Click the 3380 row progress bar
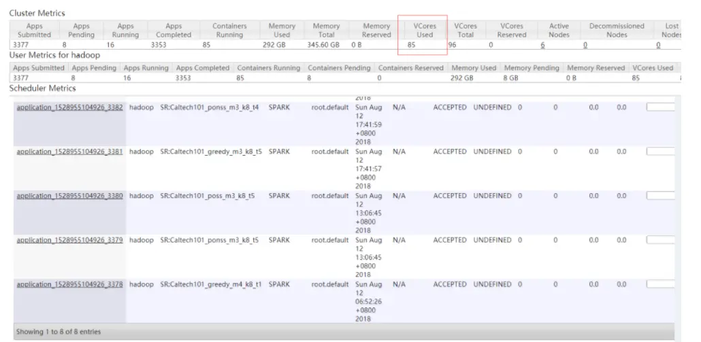The width and height of the screenshot is (701, 342). 660,196
